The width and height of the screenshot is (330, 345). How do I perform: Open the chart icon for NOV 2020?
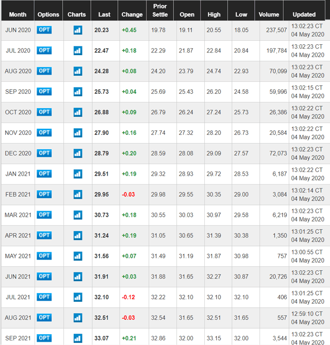(x=78, y=133)
